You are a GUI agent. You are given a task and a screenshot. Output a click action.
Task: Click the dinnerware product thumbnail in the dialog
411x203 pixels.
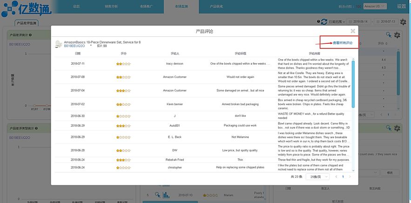point(58,44)
